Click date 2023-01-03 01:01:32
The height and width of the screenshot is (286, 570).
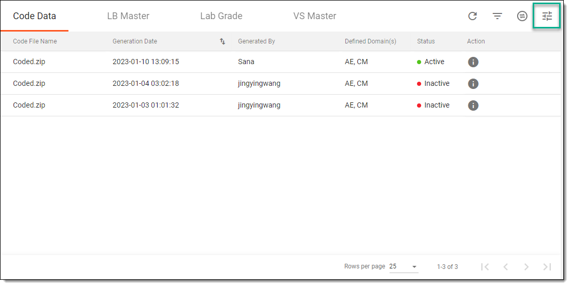(146, 105)
